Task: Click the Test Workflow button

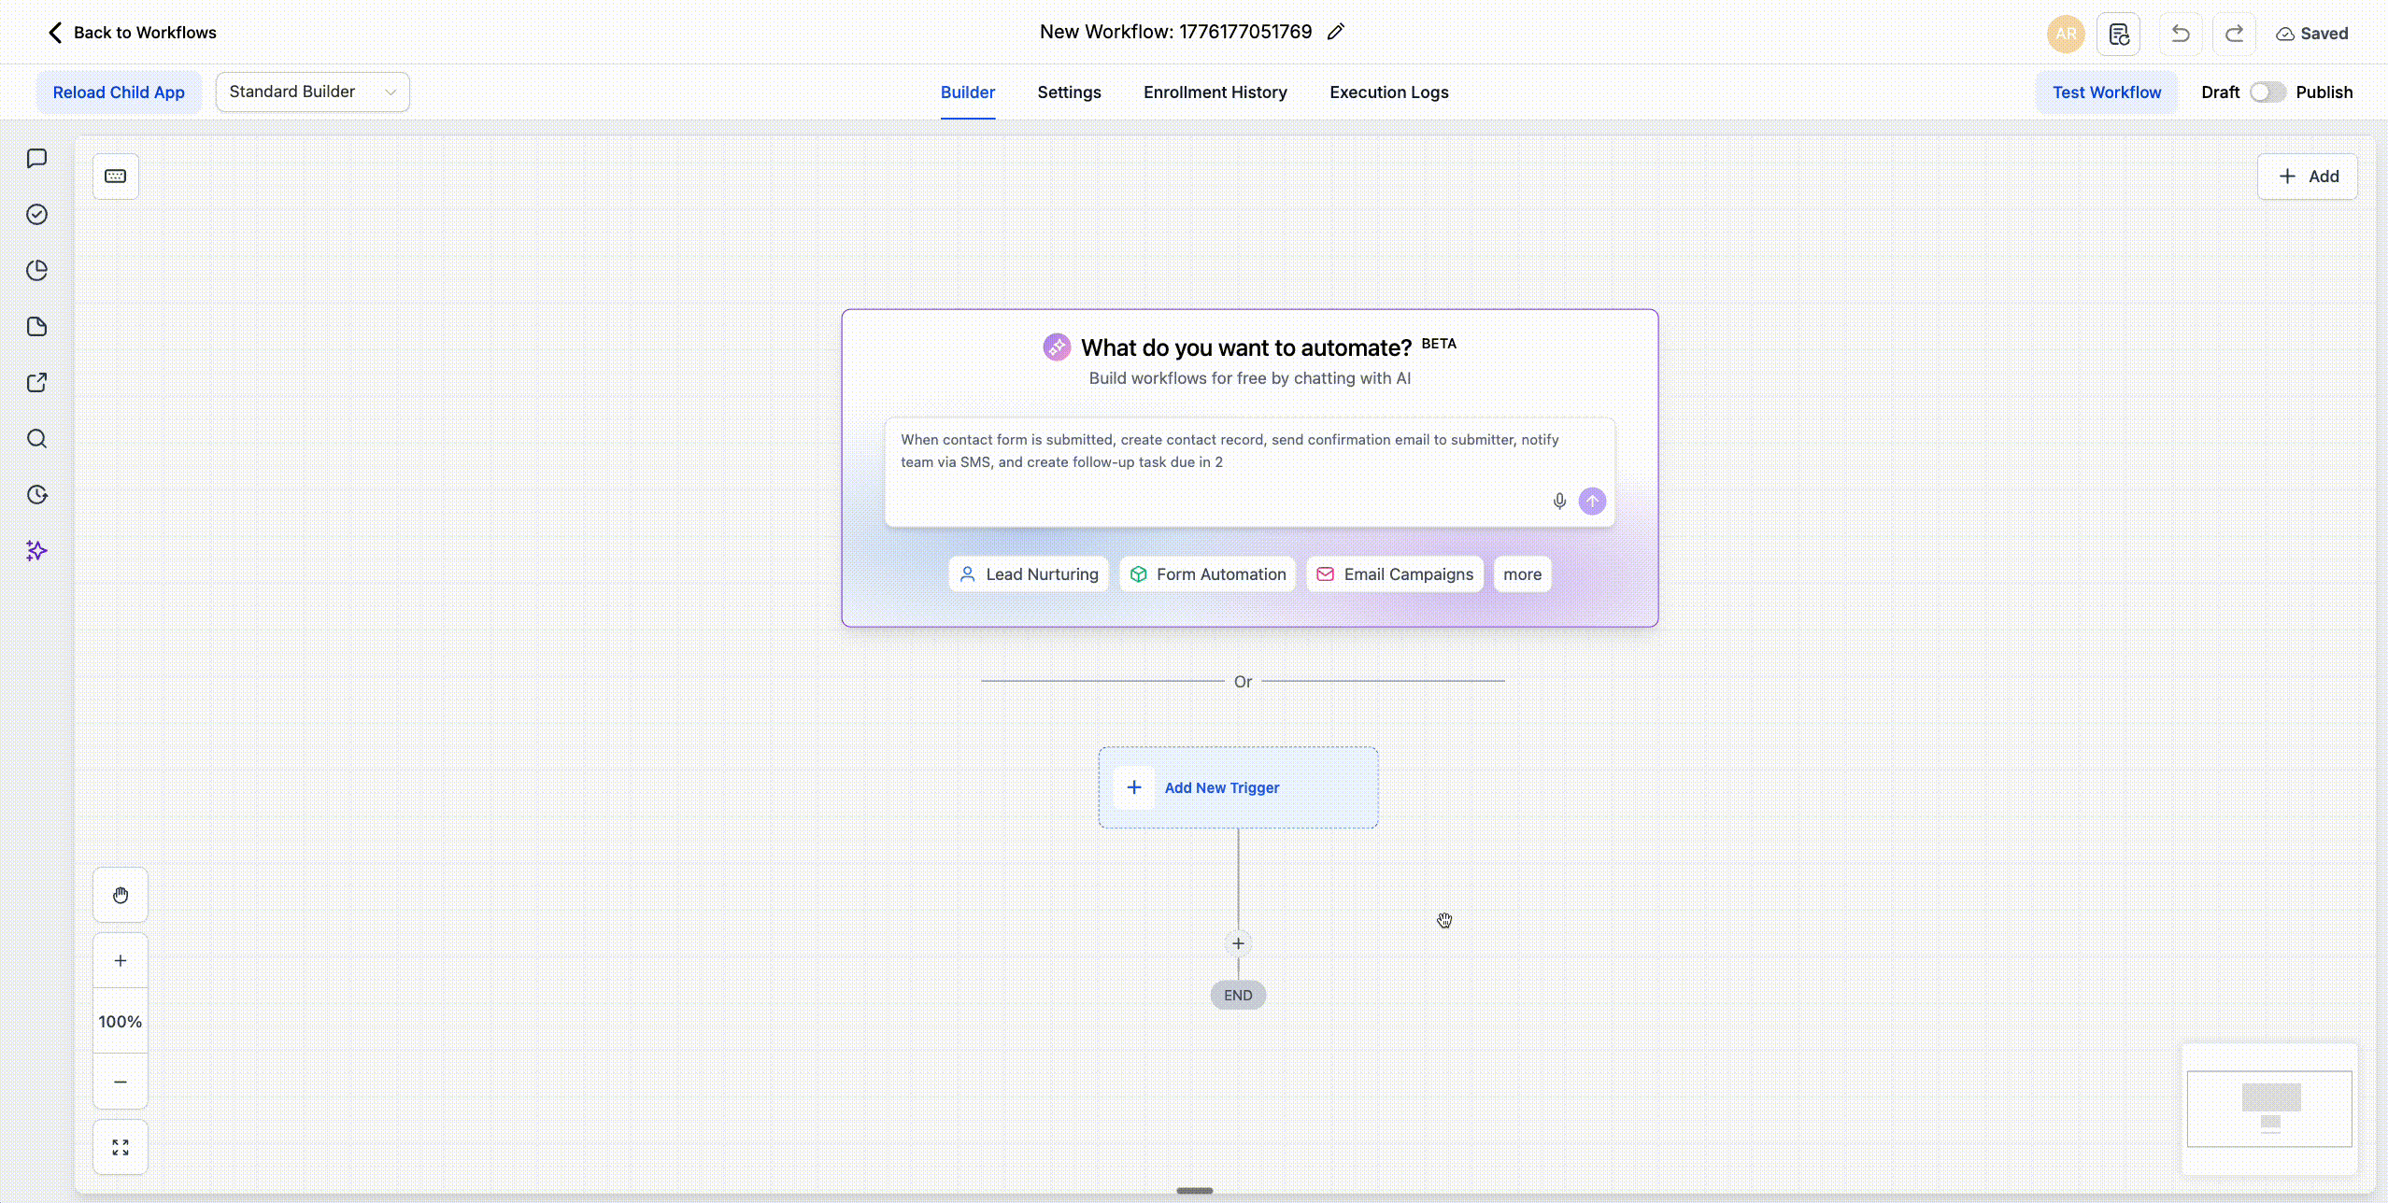Action: pos(2106,92)
